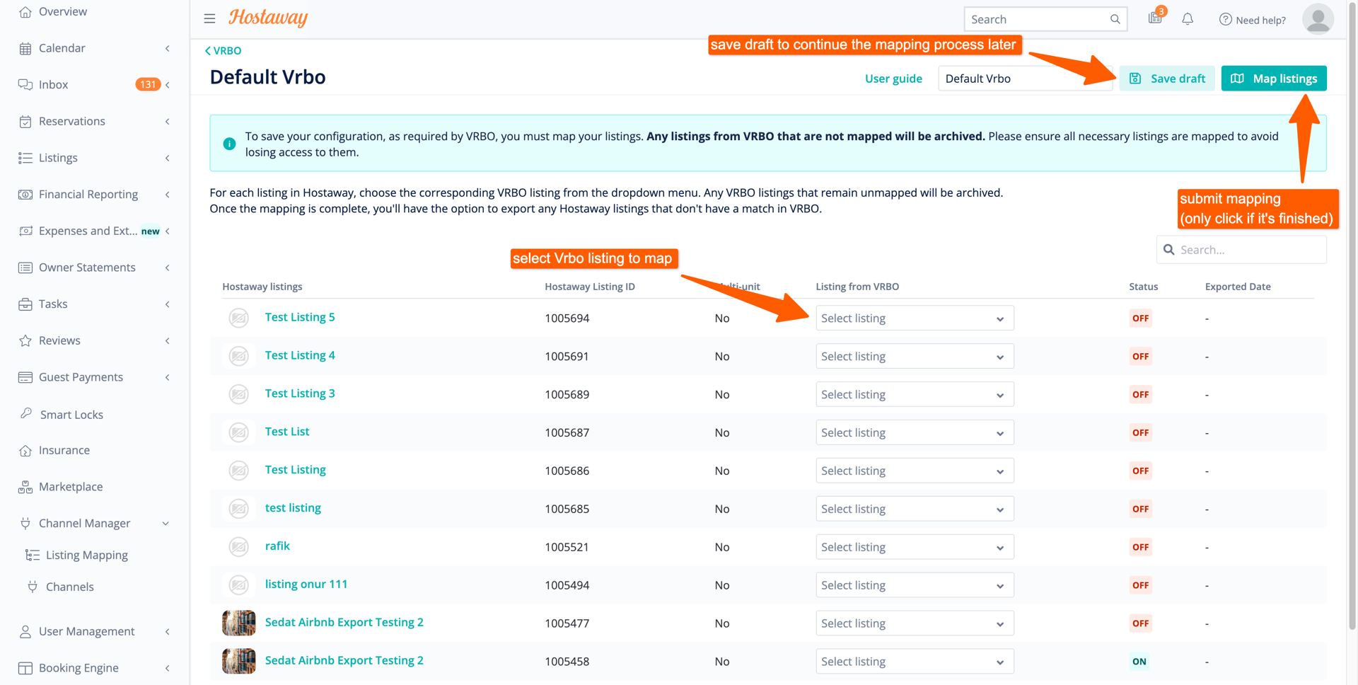Open the Select listing dropdown for rafik

[915, 548]
